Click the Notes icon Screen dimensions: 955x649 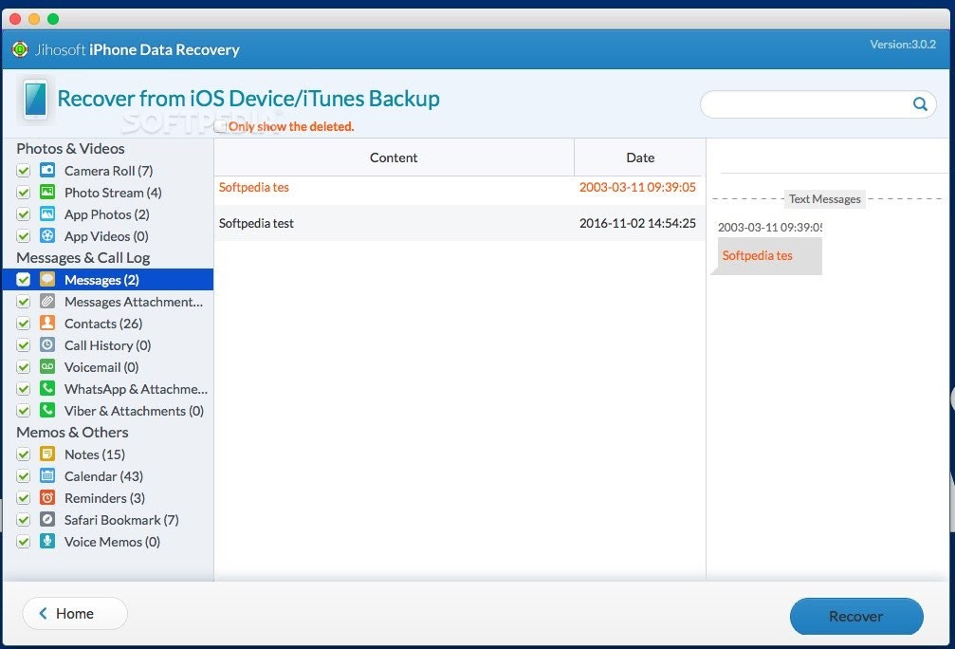pyautogui.click(x=47, y=454)
